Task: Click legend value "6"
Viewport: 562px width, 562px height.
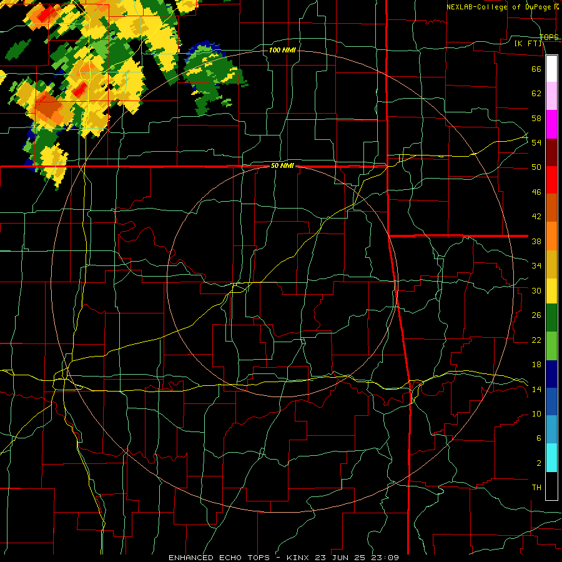Action: 538,438
